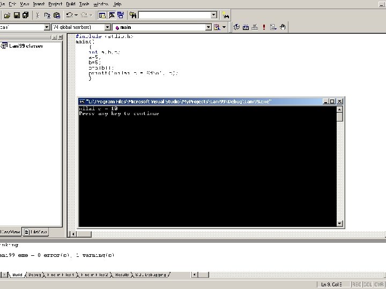Click the Find text input field

pos(175,15)
